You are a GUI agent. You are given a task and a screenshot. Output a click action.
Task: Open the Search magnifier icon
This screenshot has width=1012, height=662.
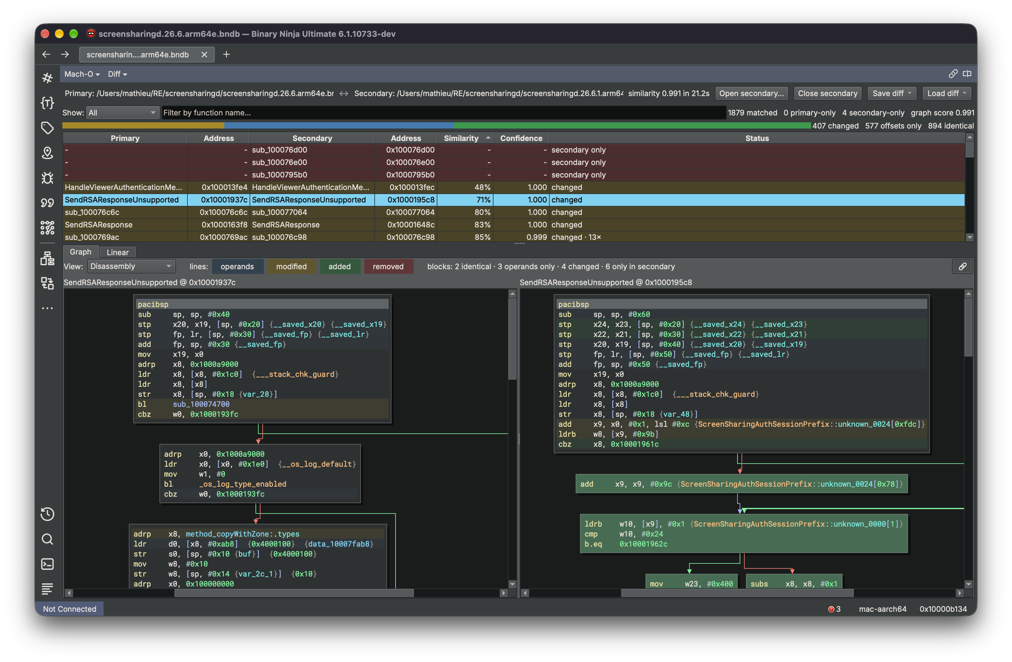click(47, 539)
